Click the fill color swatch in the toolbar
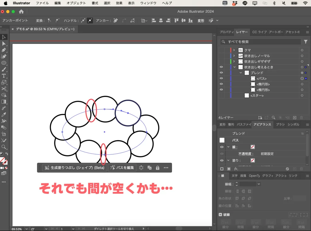This screenshot has width=311, height=231. pos(3,159)
